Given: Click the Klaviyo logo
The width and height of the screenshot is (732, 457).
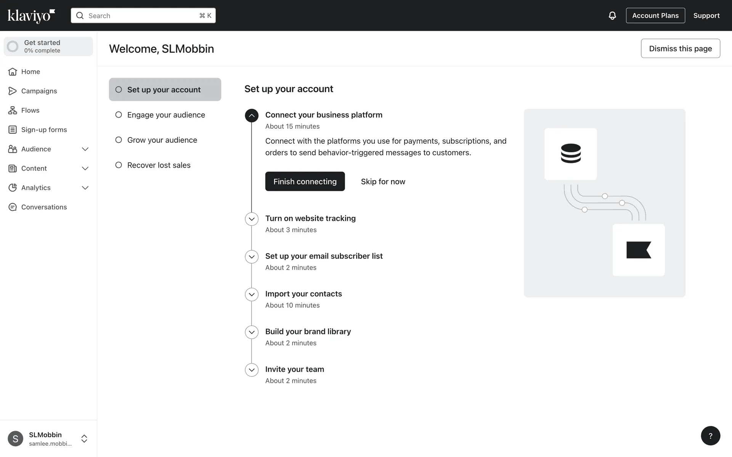Looking at the screenshot, I should [31, 16].
